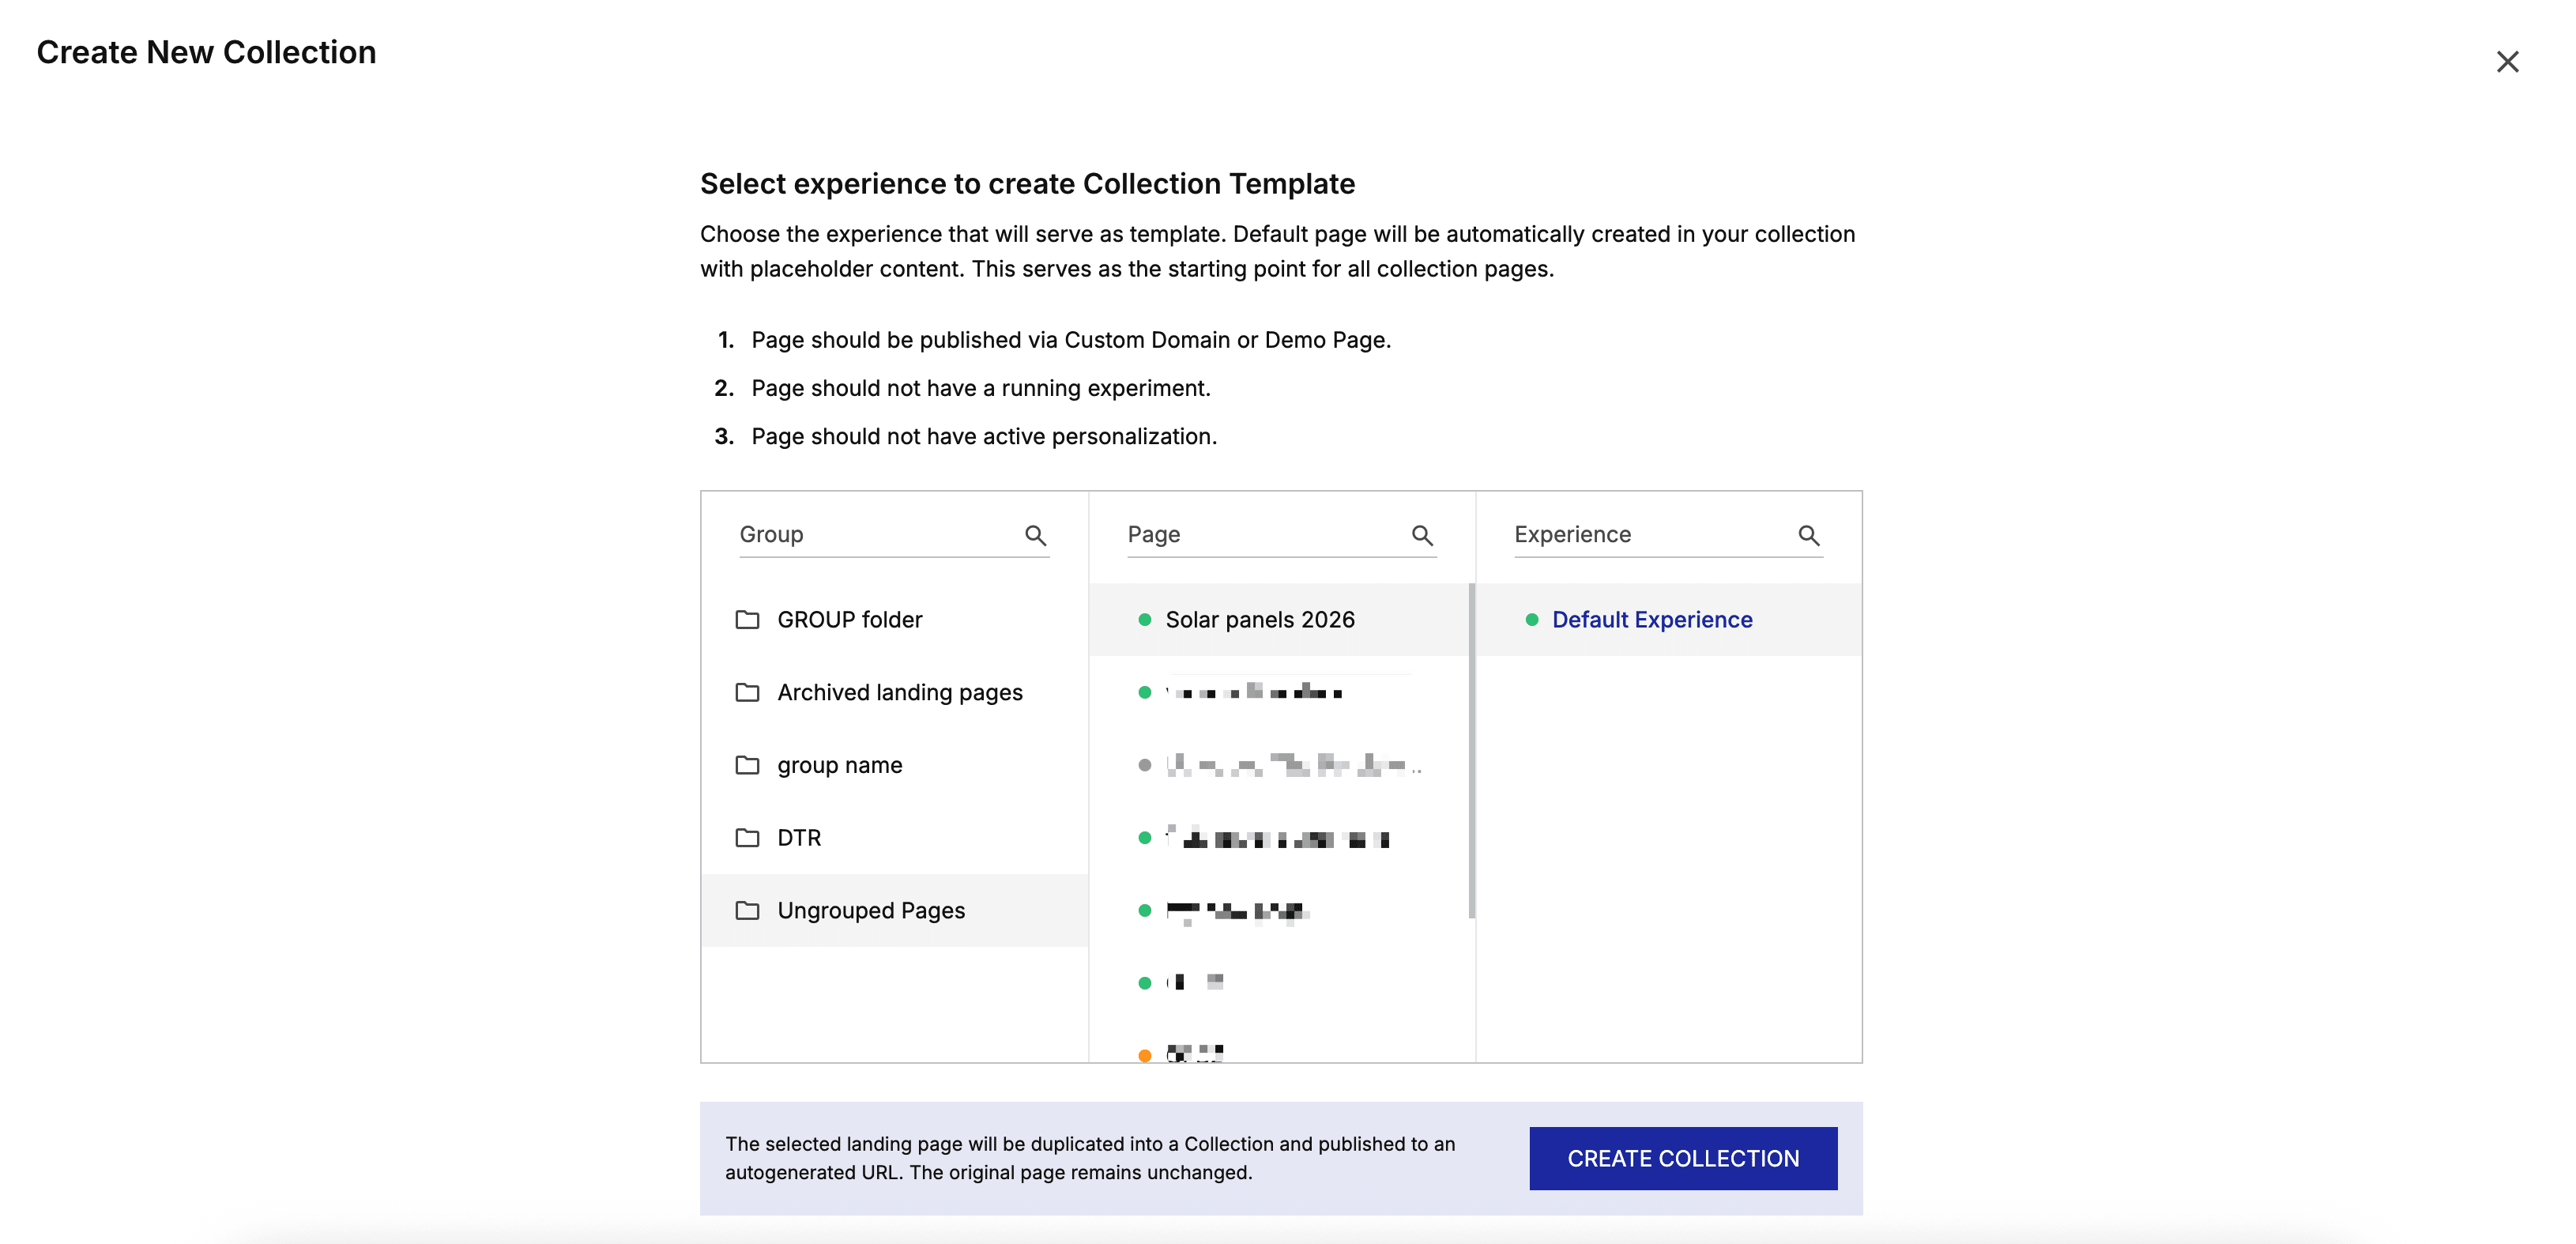Select the Solar panels 2026 page

(x=1259, y=620)
